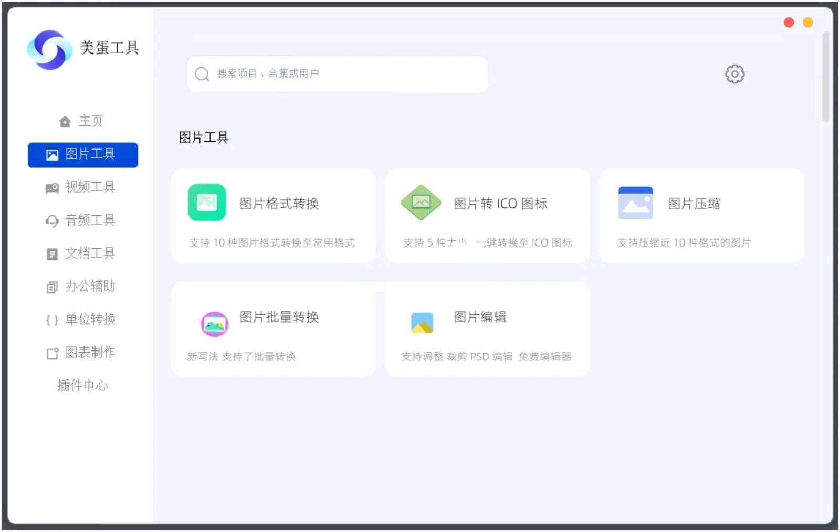The image size is (840, 532).
Task: Open the 图片格式转换 (image format conversion) tool icon
Action: click(x=206, y=203)
